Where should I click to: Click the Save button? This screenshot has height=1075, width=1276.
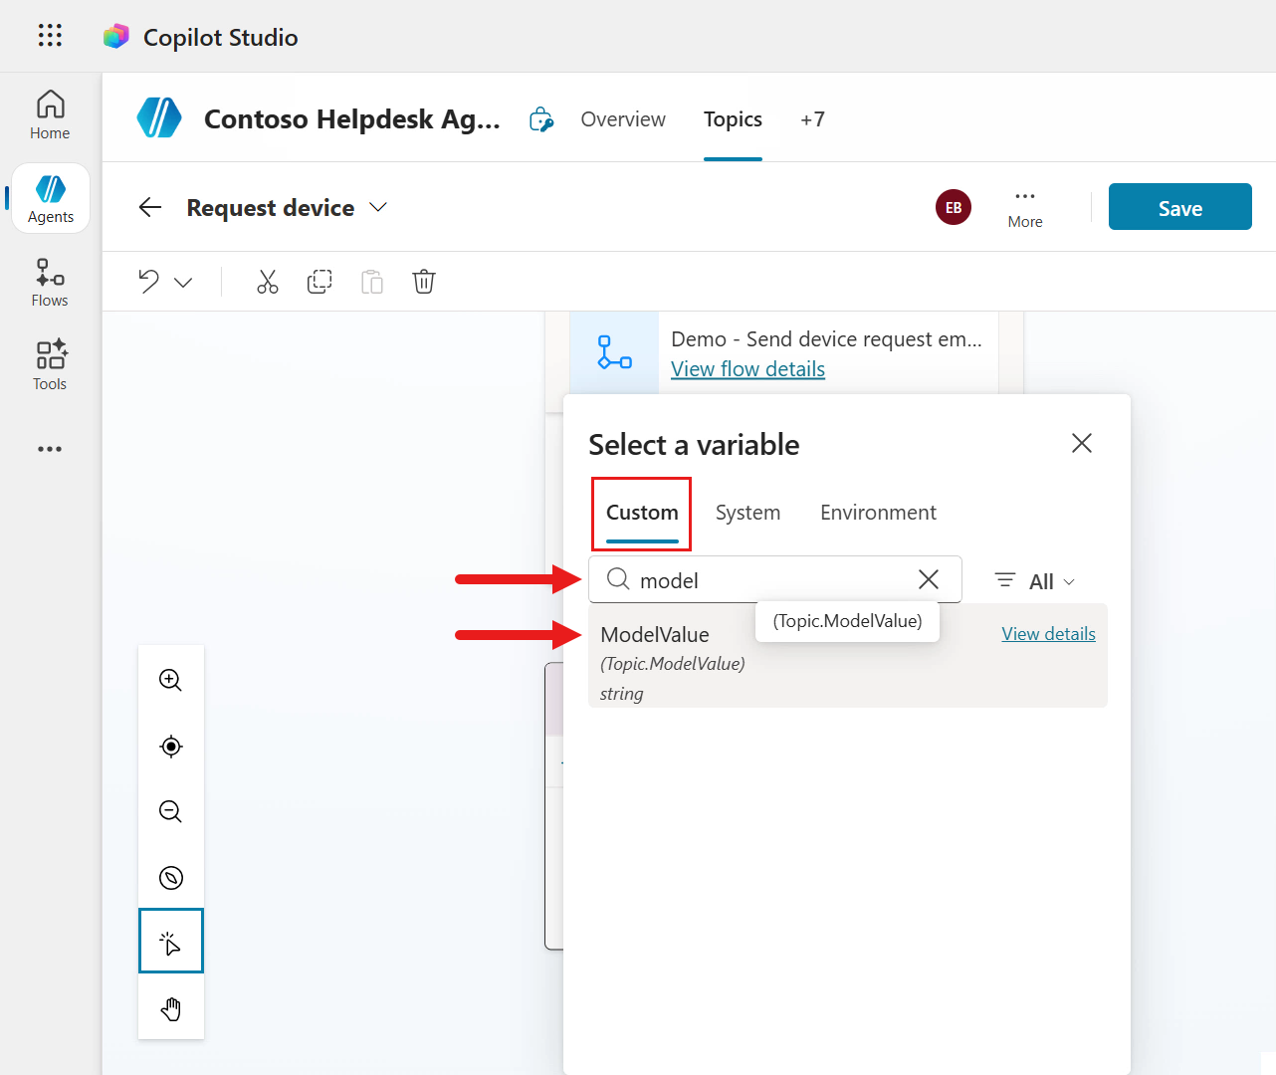(x=1179, y=207)
